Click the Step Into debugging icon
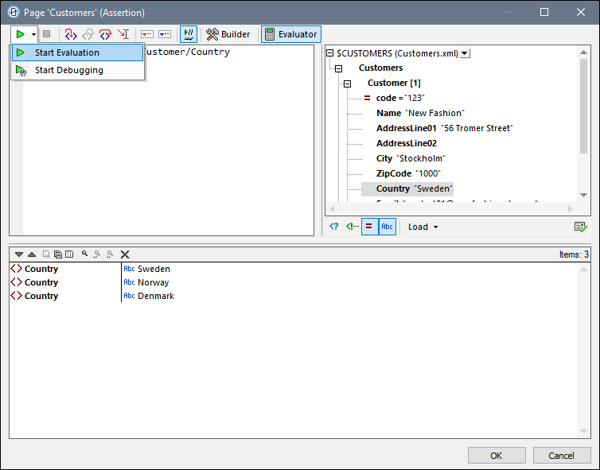The width and height of the screenshot is (600, 470). [70, 34]
